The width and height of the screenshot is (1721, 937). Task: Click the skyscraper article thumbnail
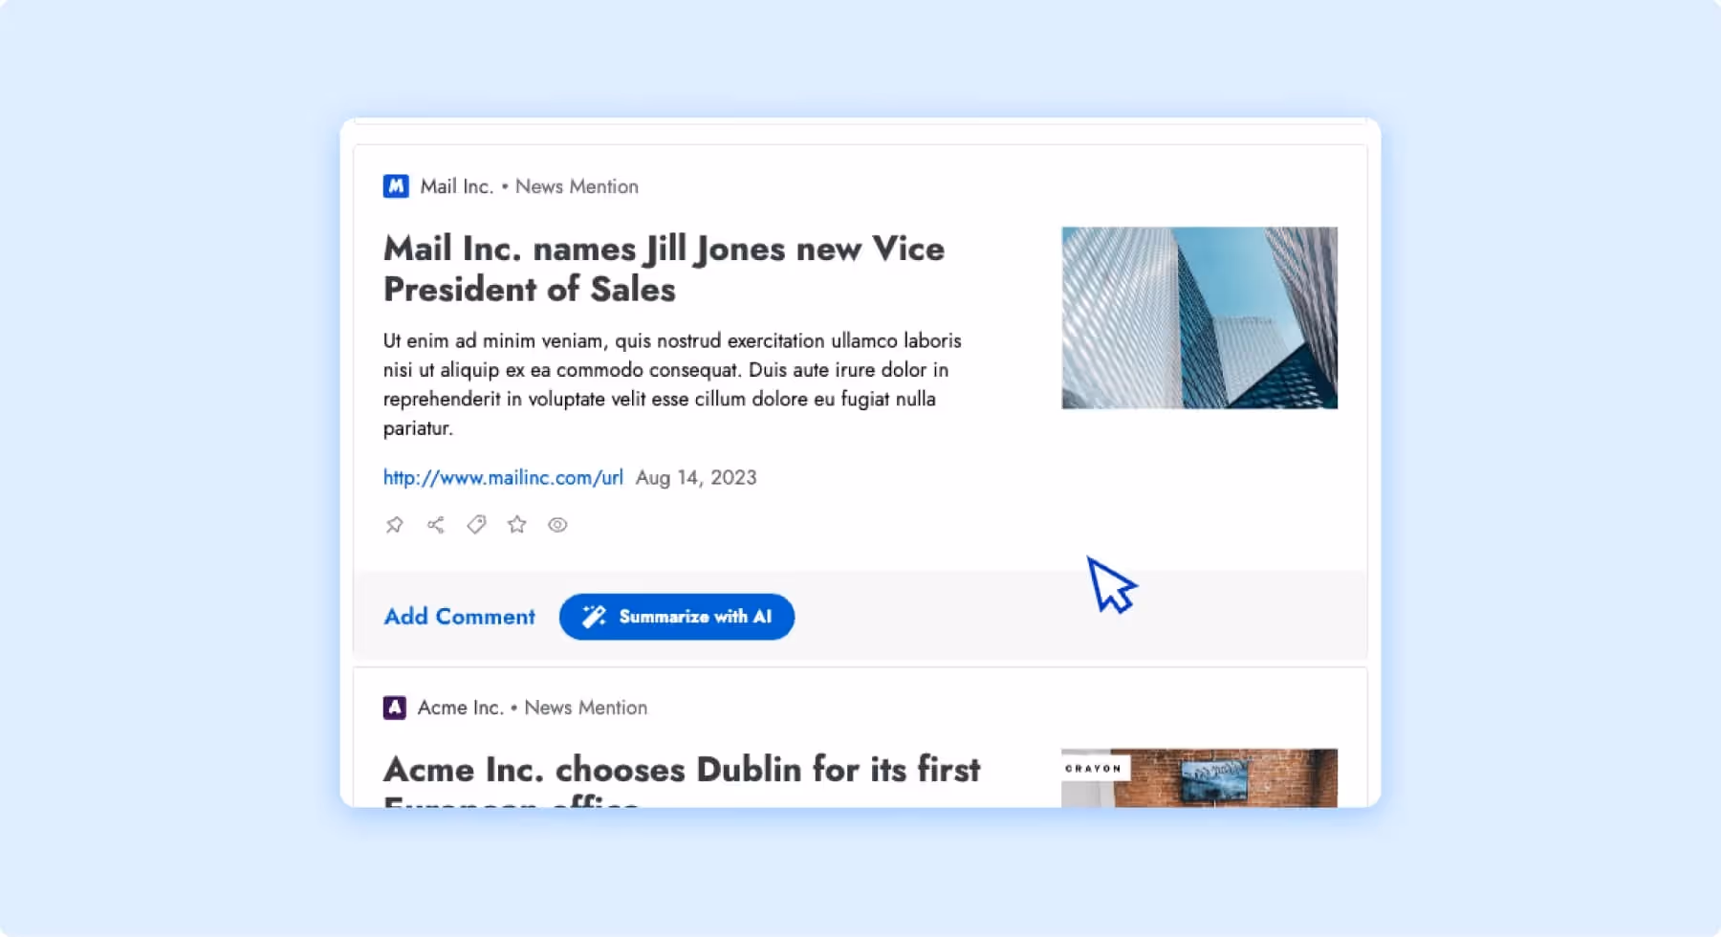(x=1199, y=318)
